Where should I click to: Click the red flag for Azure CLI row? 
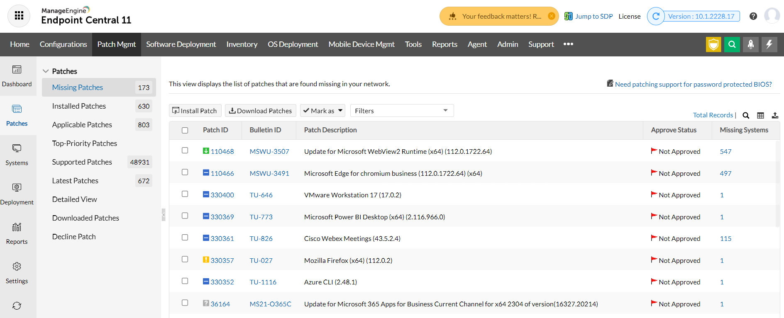(654, 282)
